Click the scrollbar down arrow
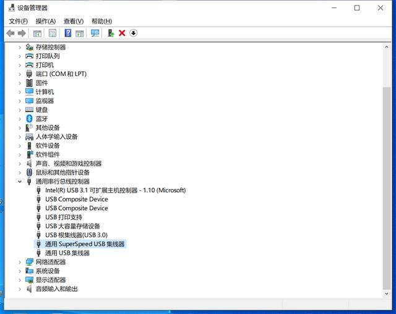The image size is (396, 314). pos(386,294)
